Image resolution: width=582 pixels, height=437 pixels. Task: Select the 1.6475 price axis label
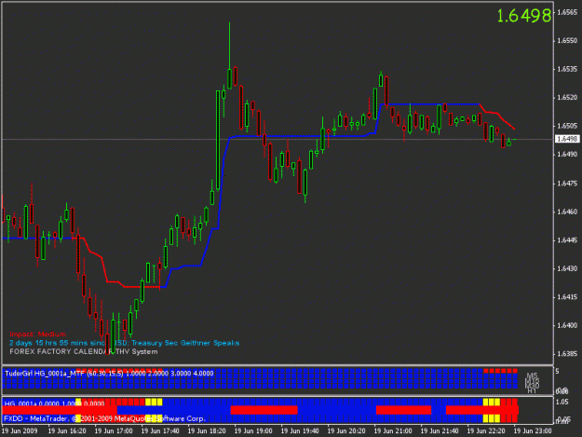coord(567,184)
